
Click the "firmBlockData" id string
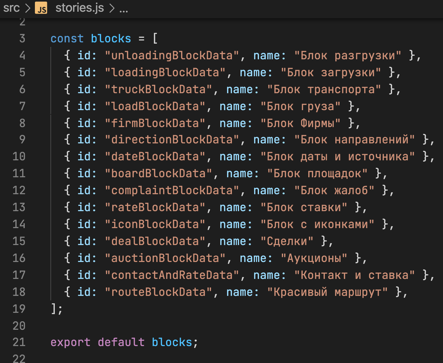(x=155, y=123)
